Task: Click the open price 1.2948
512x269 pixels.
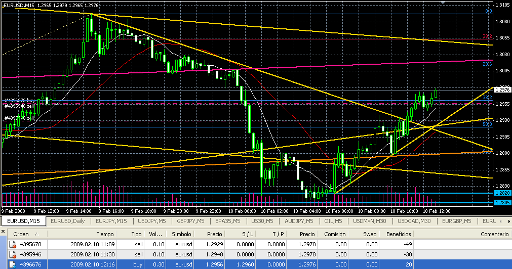Action: coord(214,254)
